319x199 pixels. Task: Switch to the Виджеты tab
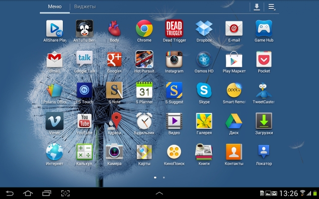tap(85, 6)
